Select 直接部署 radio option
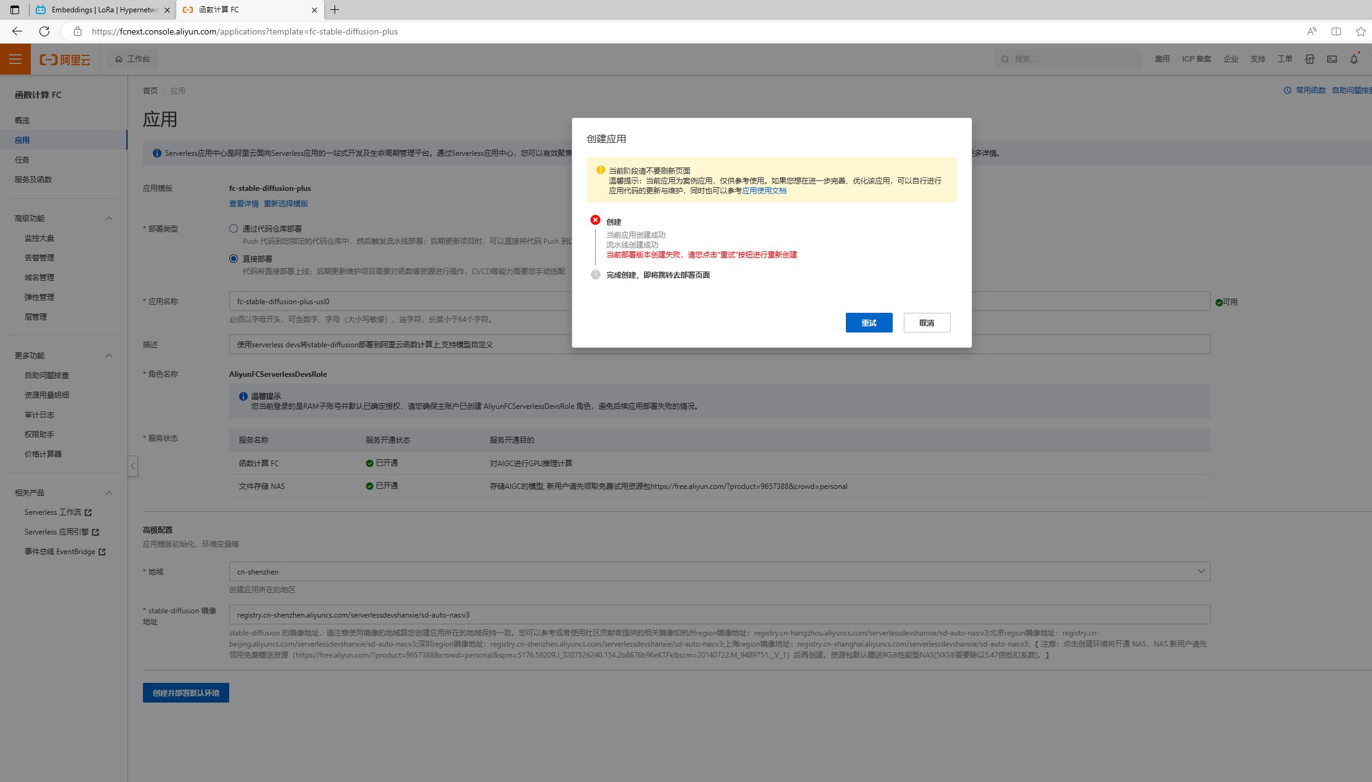This screenshot has height=782, width=1372. point(233,259)
